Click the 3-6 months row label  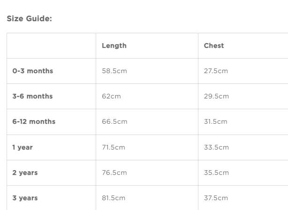pyautogui.click(x=32, y=97)
